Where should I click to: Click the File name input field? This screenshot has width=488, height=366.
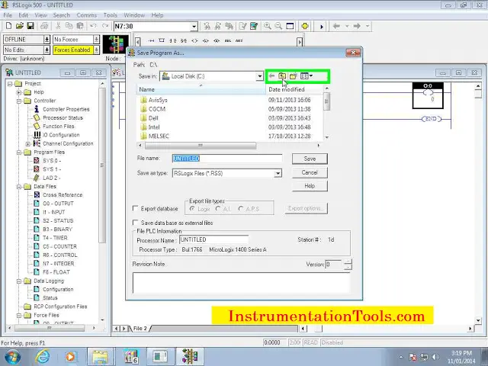pos(227,159)
